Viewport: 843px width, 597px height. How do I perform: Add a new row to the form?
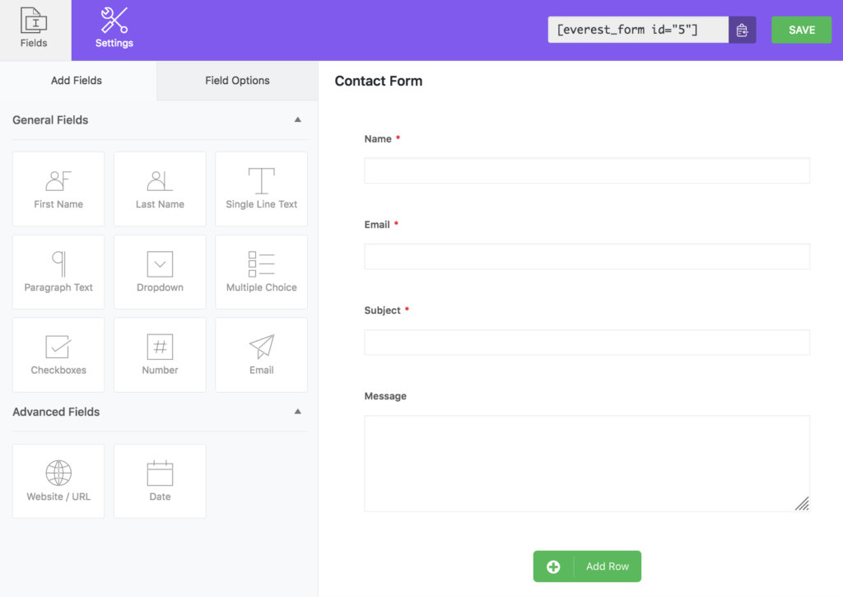pyautogui.click(x=587, y=566)
